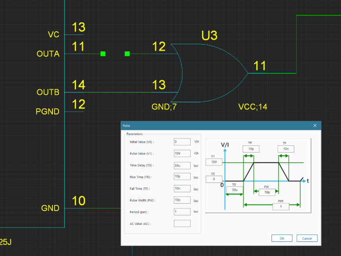Click the "V/I" axis label in diagram
The width and height of the screenshot is (341, 256).
(225, 145)
